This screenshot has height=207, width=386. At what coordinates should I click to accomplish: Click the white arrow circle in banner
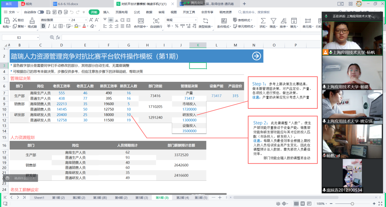tap(257, 56)
